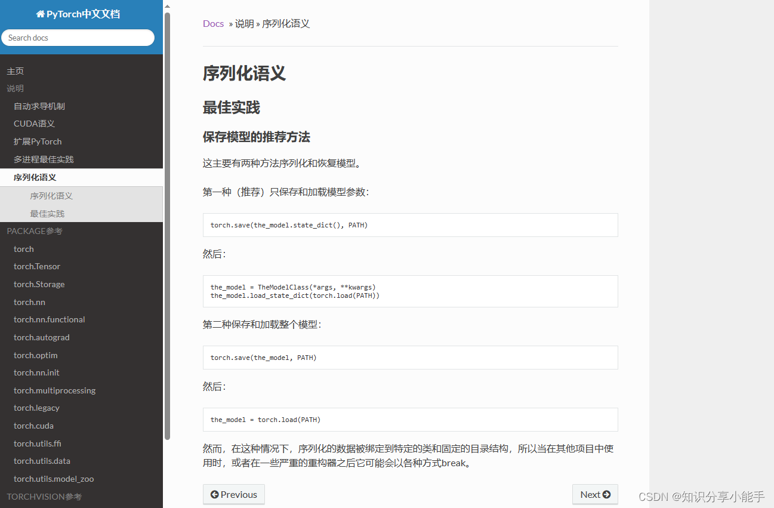This screenshot has height=508, width=774.
Task: Click the text 第二种保存和加载整个模型
Action: 261,325
